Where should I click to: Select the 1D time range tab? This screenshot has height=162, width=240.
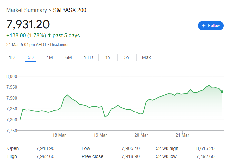[12, 57]
